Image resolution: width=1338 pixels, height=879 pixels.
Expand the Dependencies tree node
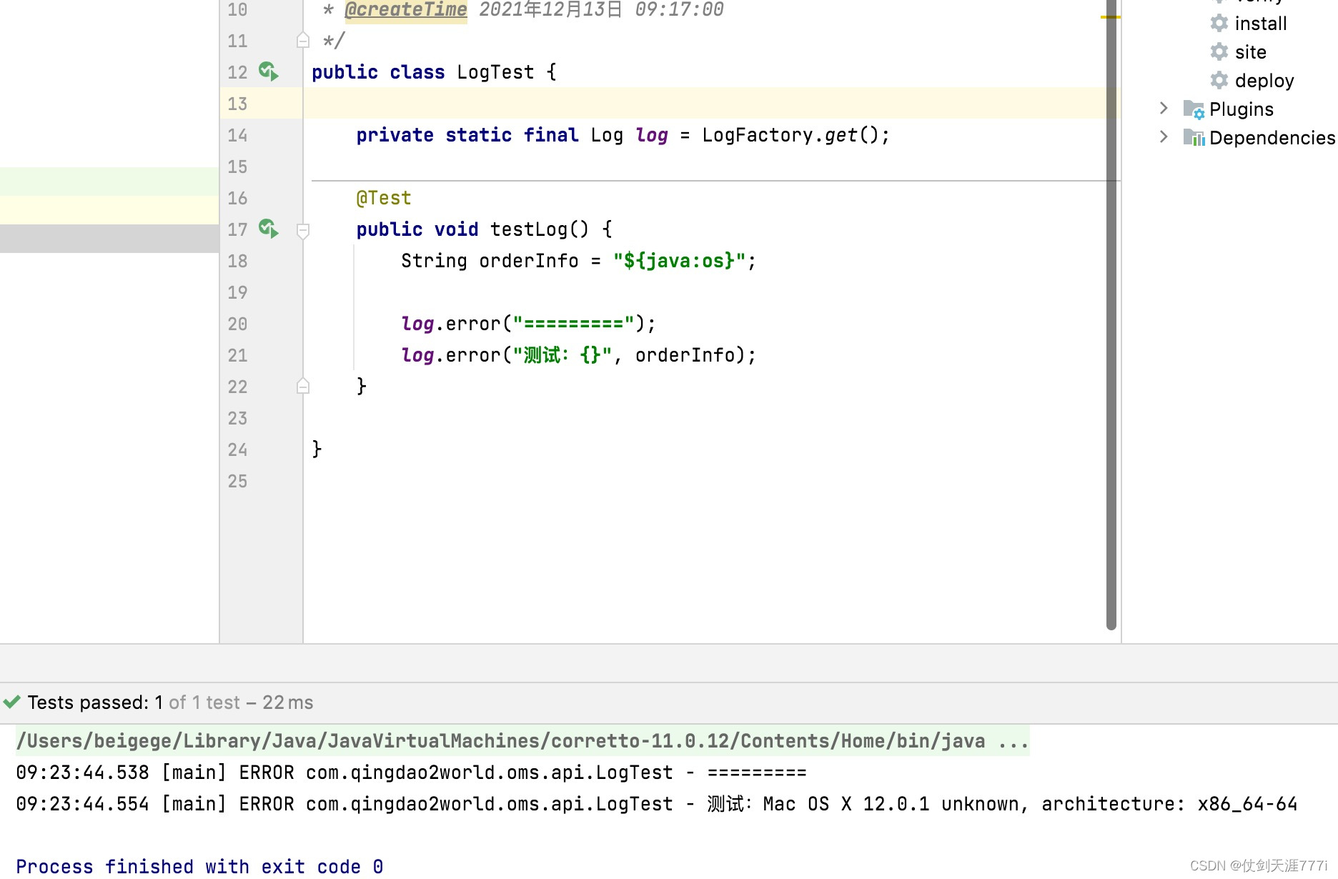tap(1164, 136)
